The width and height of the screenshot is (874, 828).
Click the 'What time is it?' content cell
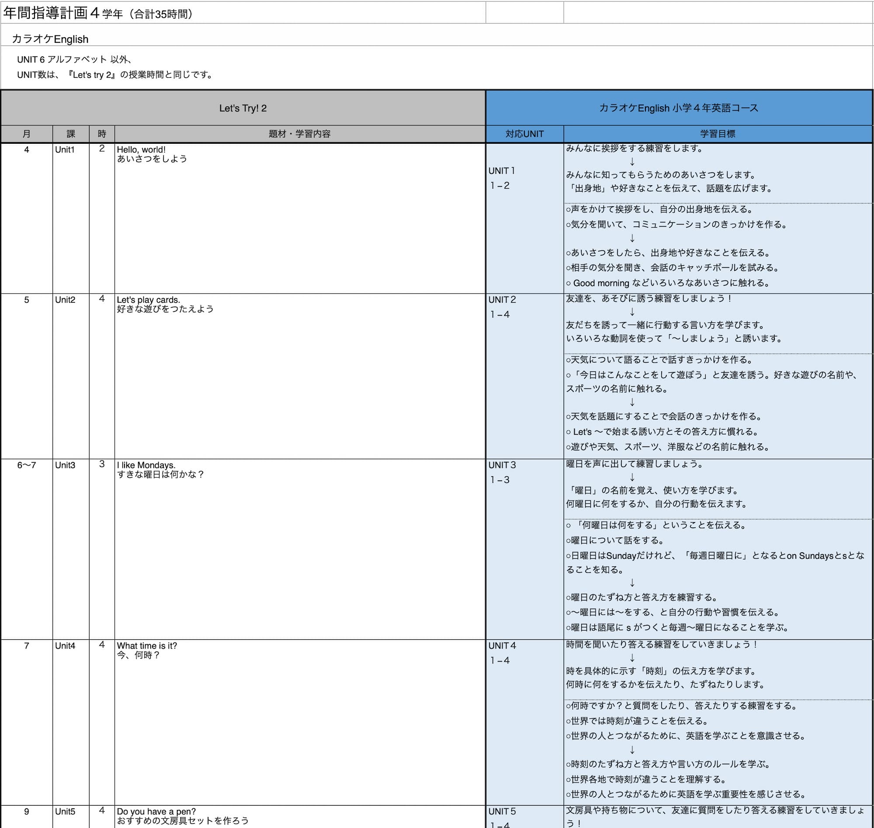click(300, 723)
